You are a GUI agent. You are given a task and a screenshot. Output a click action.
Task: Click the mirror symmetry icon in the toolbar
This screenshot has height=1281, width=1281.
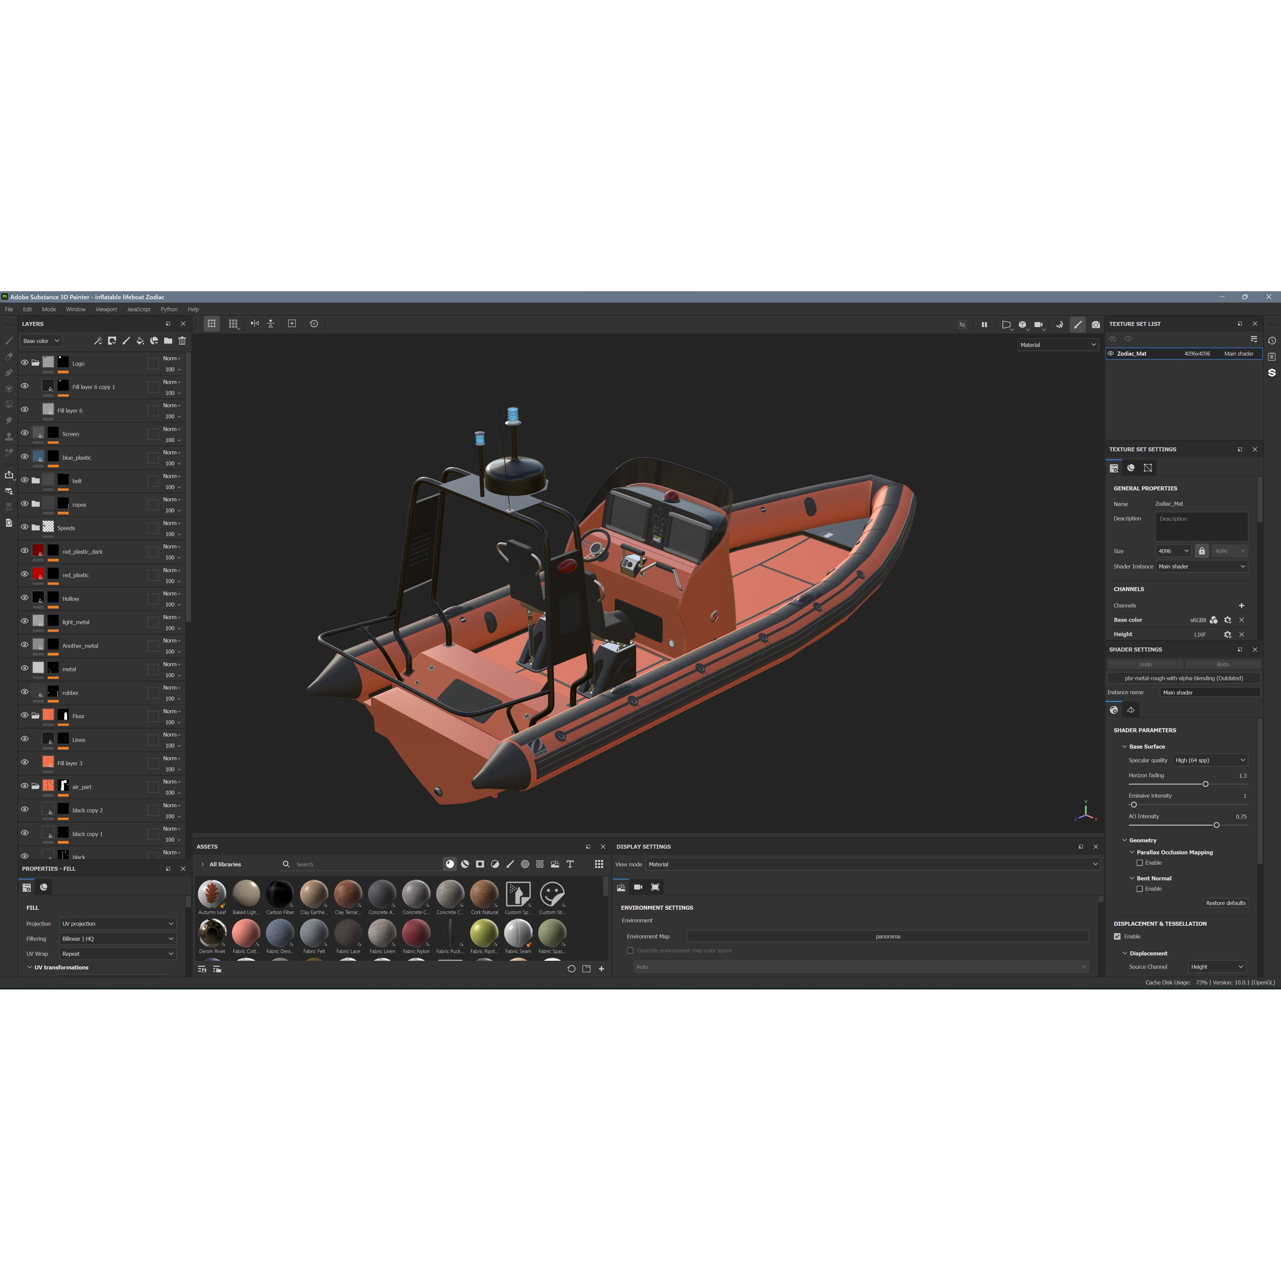tap(255, 324)
